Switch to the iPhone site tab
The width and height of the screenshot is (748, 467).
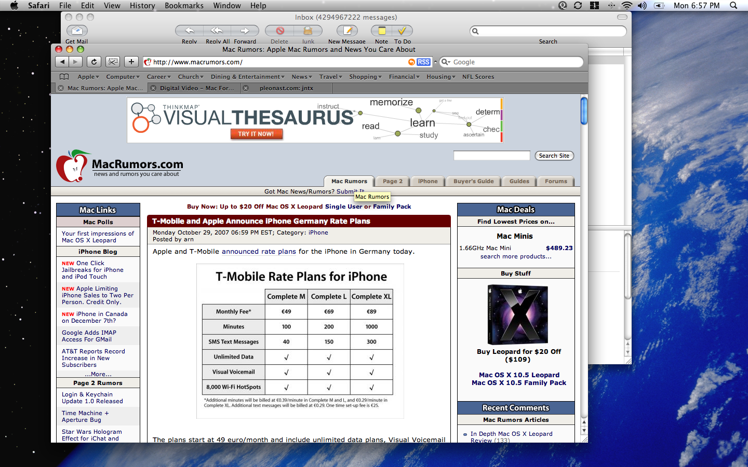428,182
